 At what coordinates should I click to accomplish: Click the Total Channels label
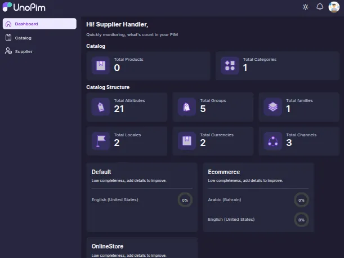[301, 135]
